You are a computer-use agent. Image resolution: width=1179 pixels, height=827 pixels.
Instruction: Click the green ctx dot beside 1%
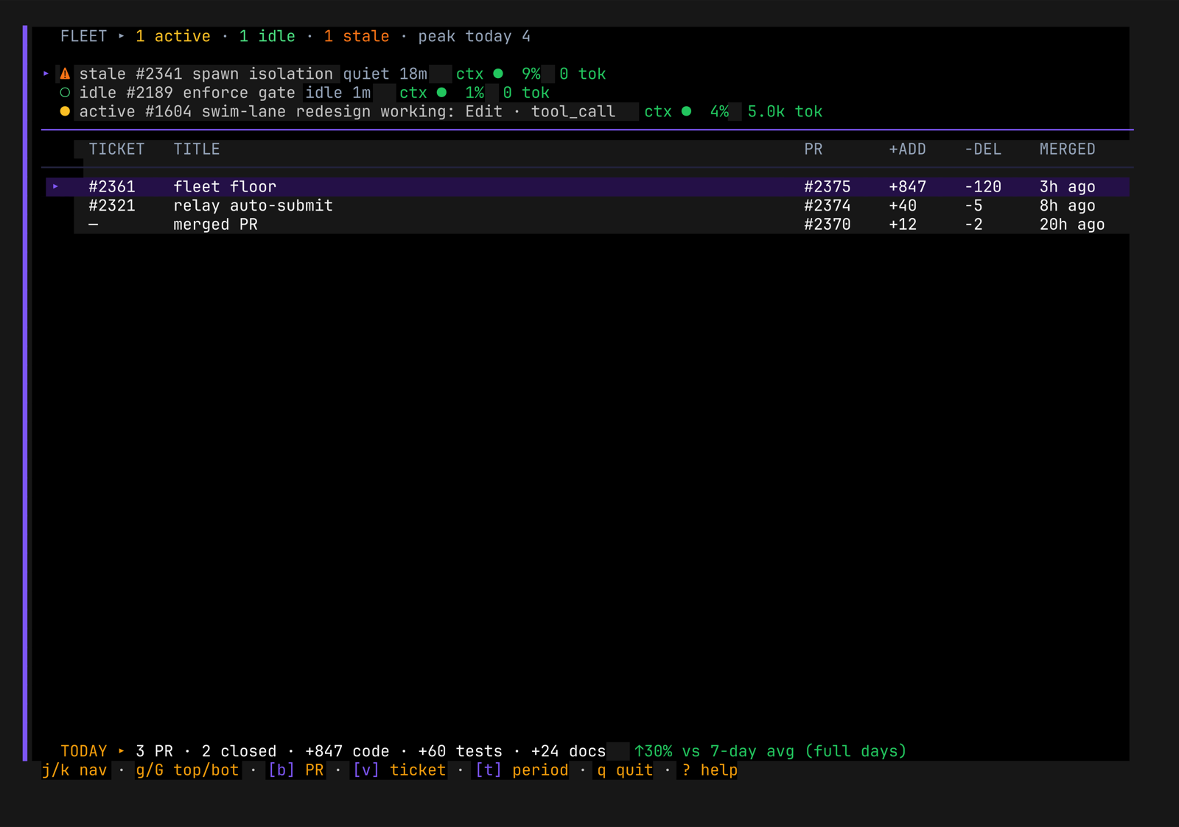pos(441,93)
